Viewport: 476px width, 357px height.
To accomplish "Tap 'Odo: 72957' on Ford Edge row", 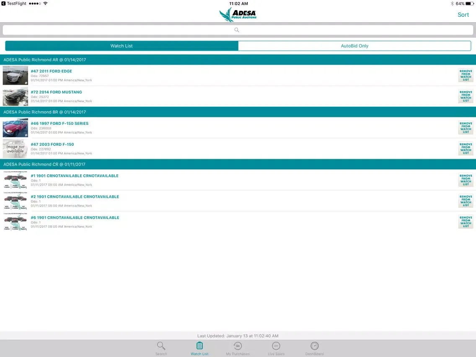I will click(x=39, y=76).
